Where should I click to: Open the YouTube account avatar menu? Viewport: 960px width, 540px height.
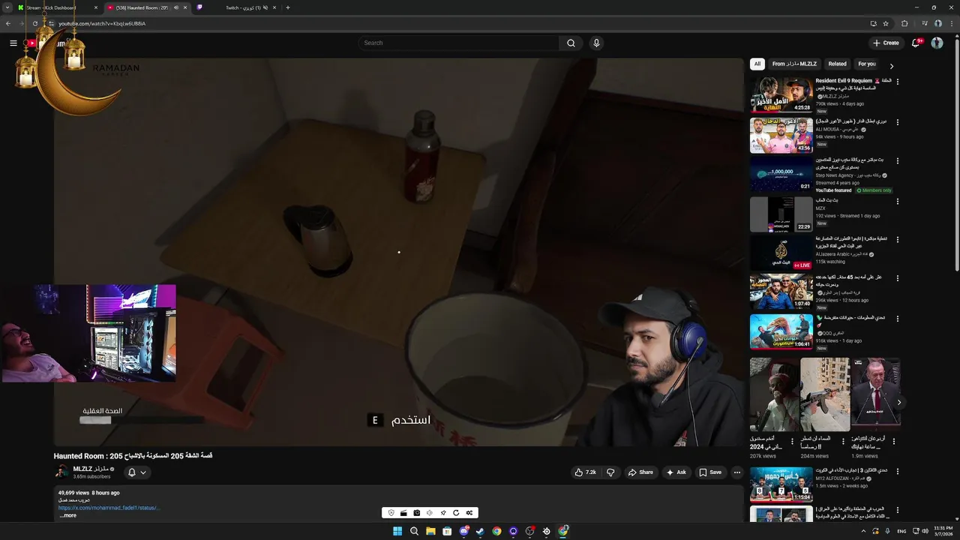point(937,43)
